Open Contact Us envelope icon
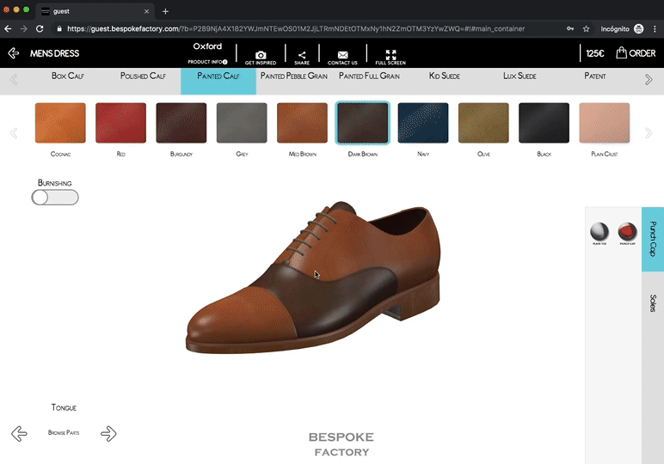 click(342, 55)
